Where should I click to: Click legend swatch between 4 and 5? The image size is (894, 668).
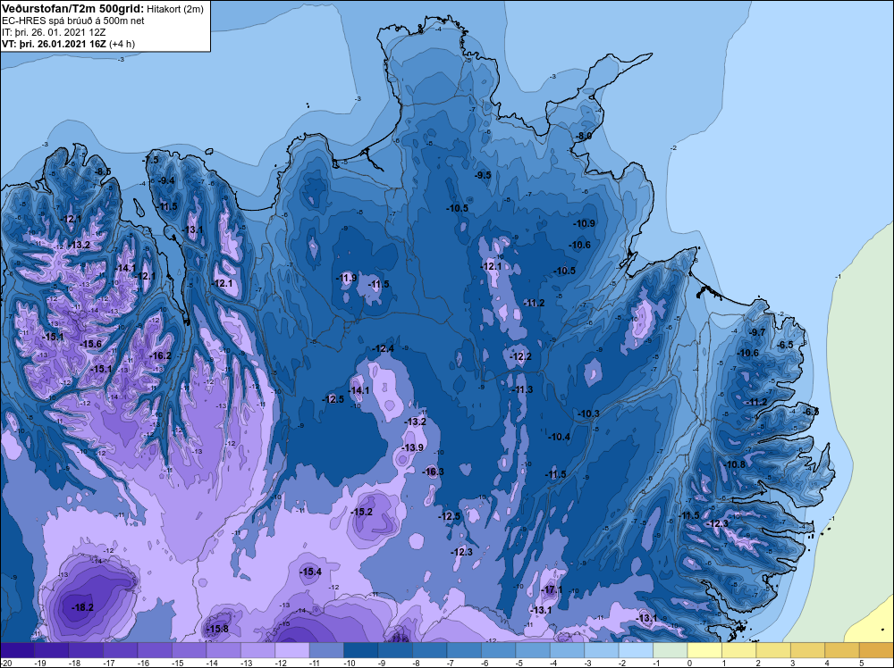tap(841, 650)
